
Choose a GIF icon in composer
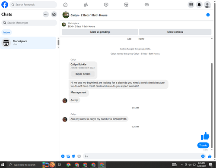coord(79,156)
